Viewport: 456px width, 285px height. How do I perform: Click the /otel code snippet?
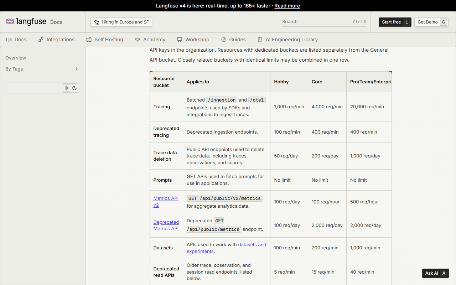point(257,100)
